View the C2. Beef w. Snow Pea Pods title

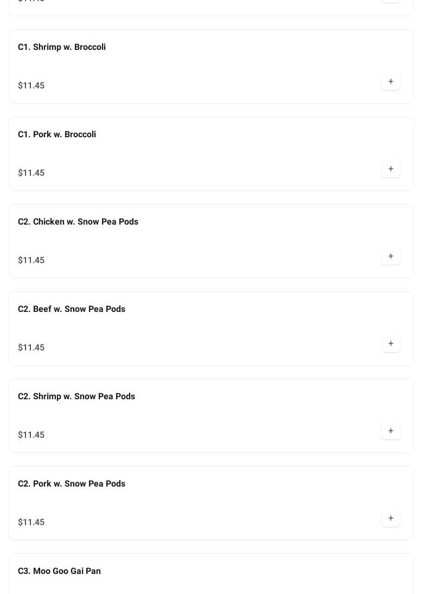pos(72,309)
